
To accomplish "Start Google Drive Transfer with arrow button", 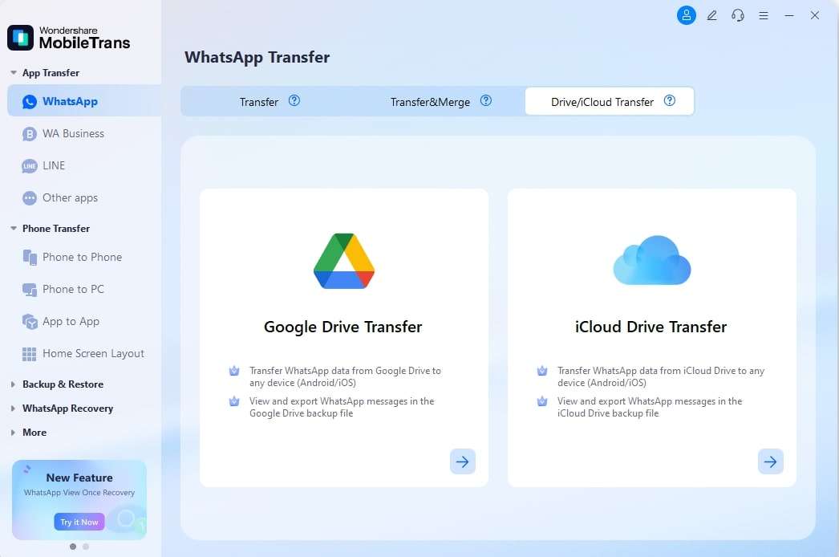I will click(462, 461).
